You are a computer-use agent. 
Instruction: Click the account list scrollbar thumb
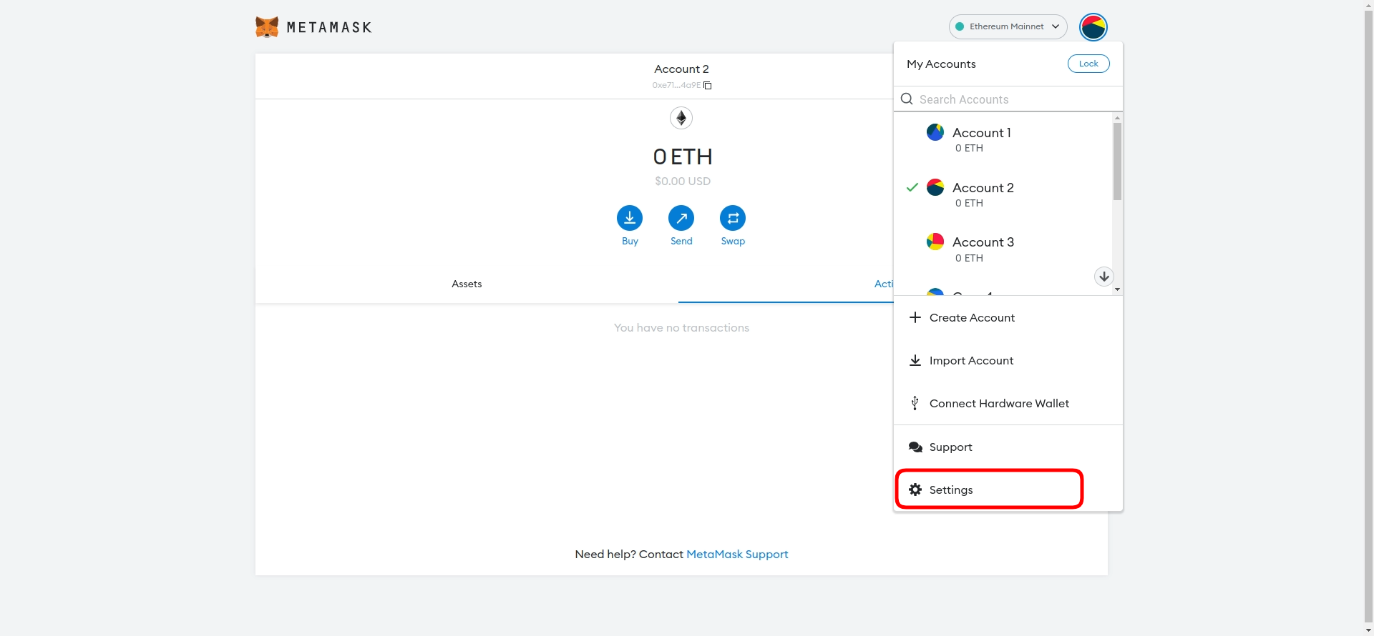(1117, 161)
